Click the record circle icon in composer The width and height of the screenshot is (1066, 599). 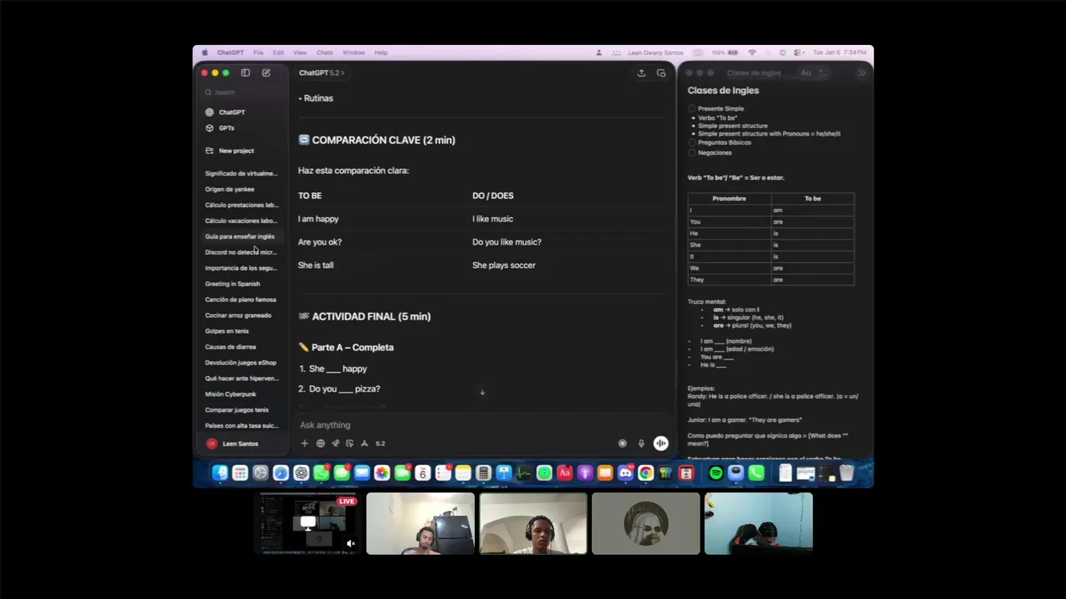pyautogui.click(x=622, y=443)
